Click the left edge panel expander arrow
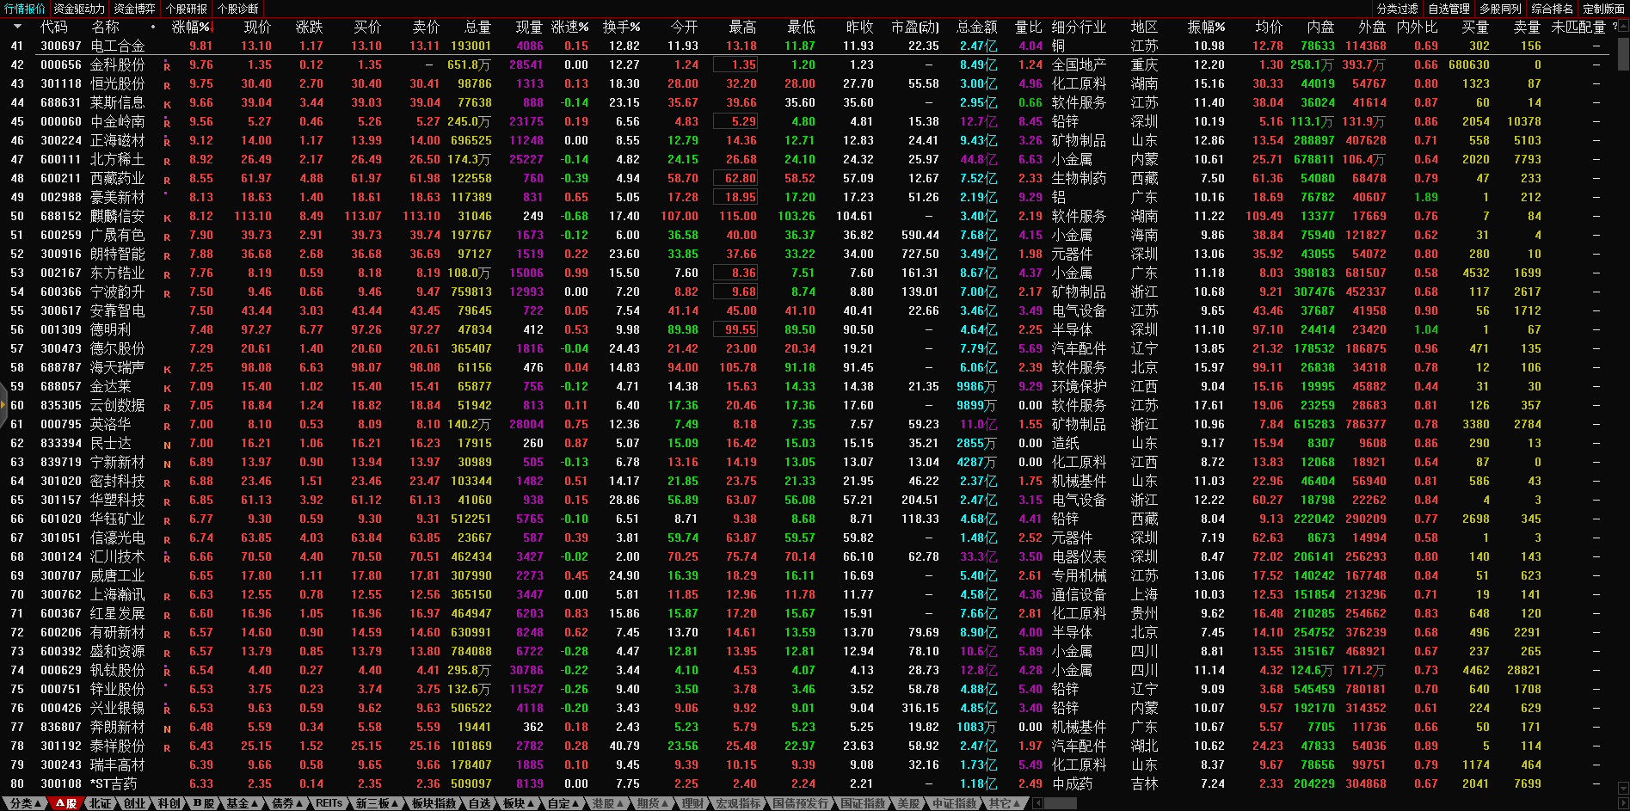Screen dimensions: 1630x811 click(x=3, y=404)
